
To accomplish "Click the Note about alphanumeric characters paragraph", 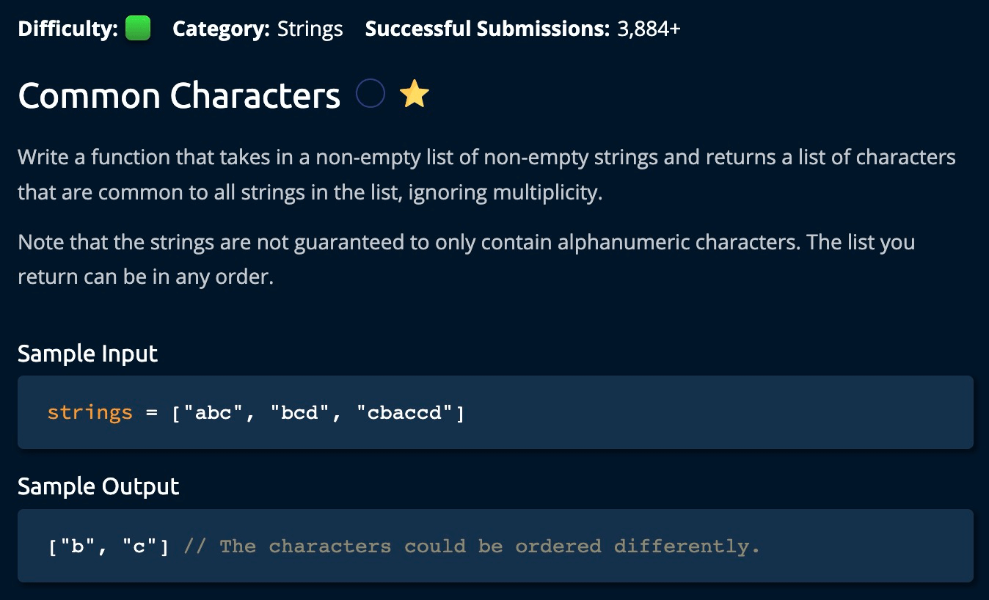I will 466,260.
